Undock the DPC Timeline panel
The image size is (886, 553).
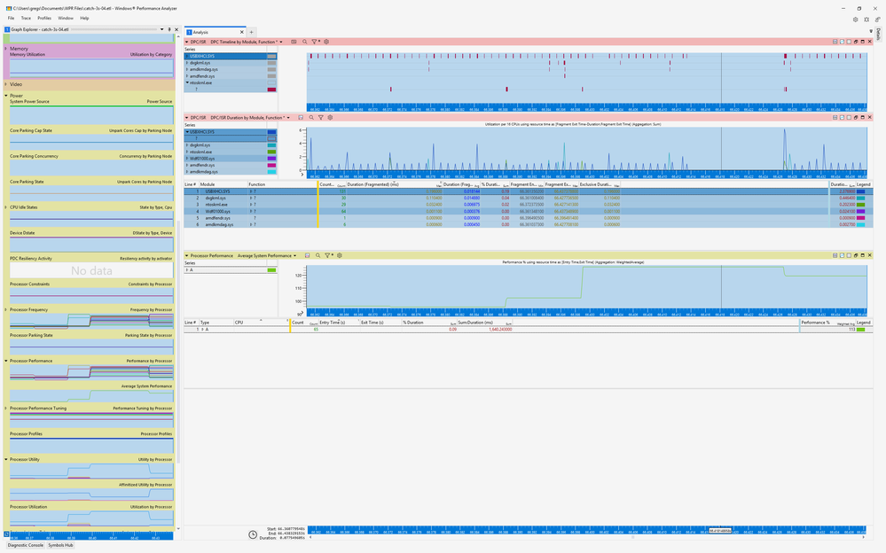(856, 42)
